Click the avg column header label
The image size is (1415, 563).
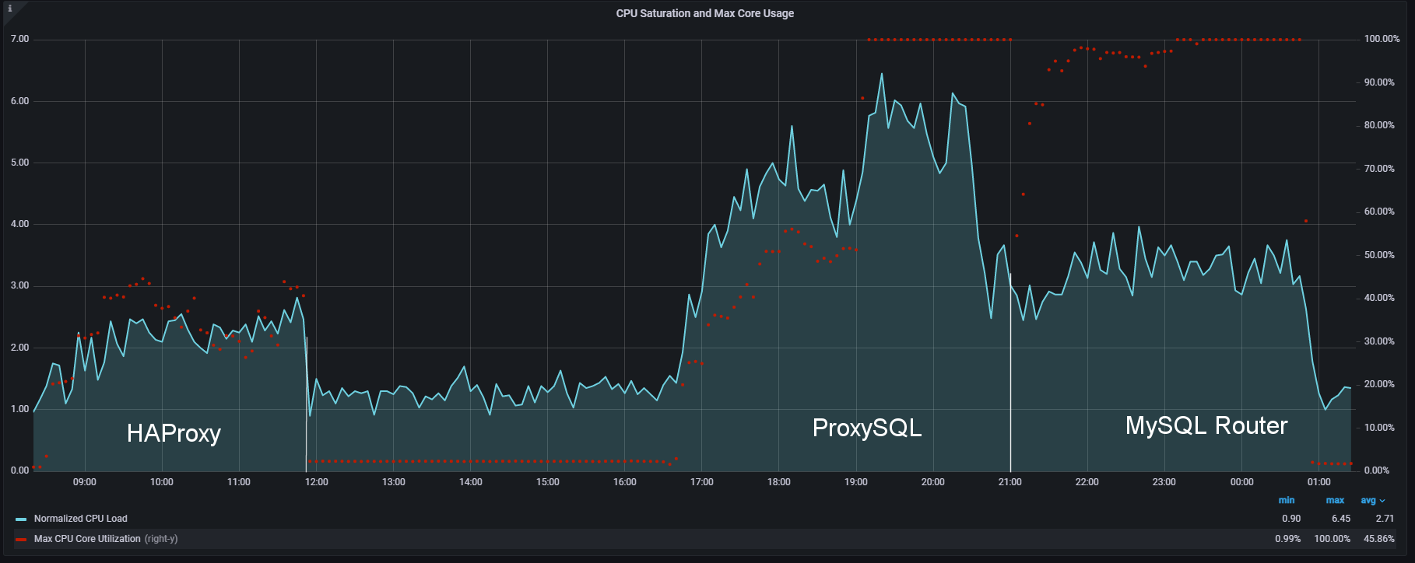(x=1368, y=500)
